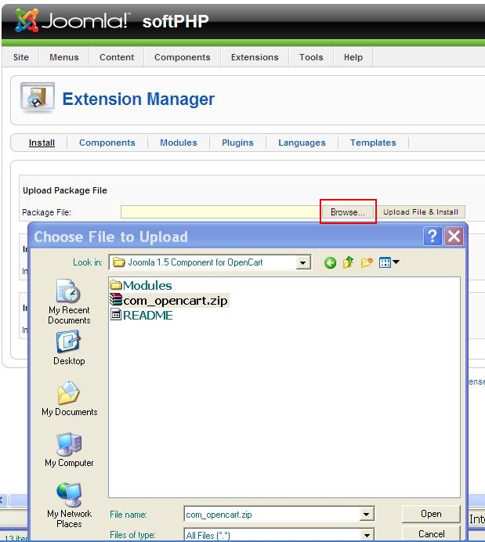Screen dimensions: 485x542
Task: Select the README file name
Action: click(x=147, y=315)
